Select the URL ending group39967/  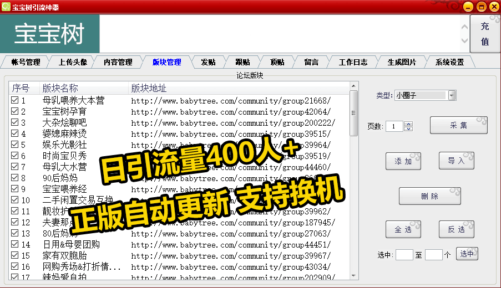click(231, 256)
